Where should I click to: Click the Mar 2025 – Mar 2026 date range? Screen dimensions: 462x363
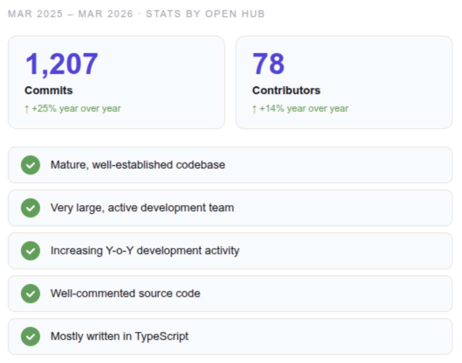click(70, 14)
